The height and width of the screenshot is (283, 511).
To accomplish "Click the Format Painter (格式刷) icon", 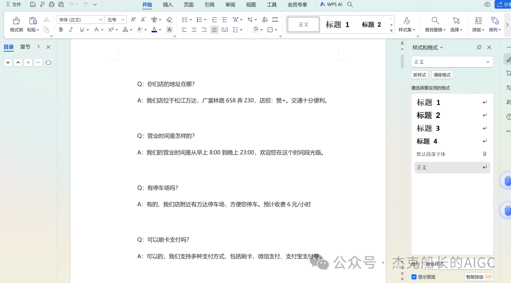I will click(16, 21).
